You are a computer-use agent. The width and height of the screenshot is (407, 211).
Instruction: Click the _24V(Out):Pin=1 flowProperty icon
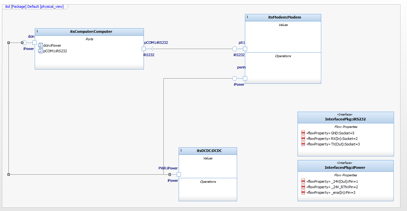pyautogui.click(x=303, y=181)
